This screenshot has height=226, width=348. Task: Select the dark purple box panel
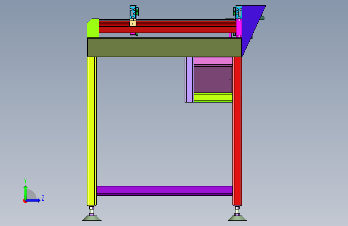click(x=213, y=79)
